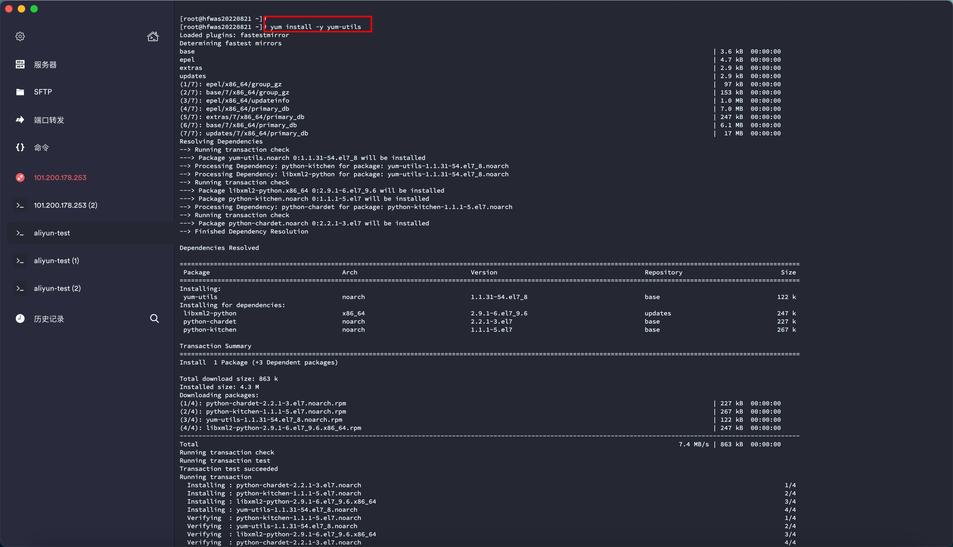Open the 历史记录 history label
The width and height of the screenshot is (953, 547).
click(49, 319)
